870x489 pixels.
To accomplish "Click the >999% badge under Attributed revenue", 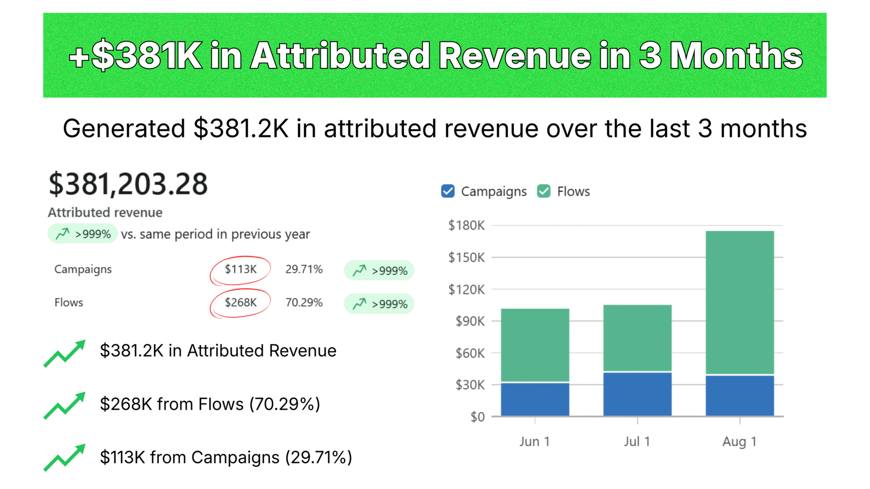I will point(83,234).
